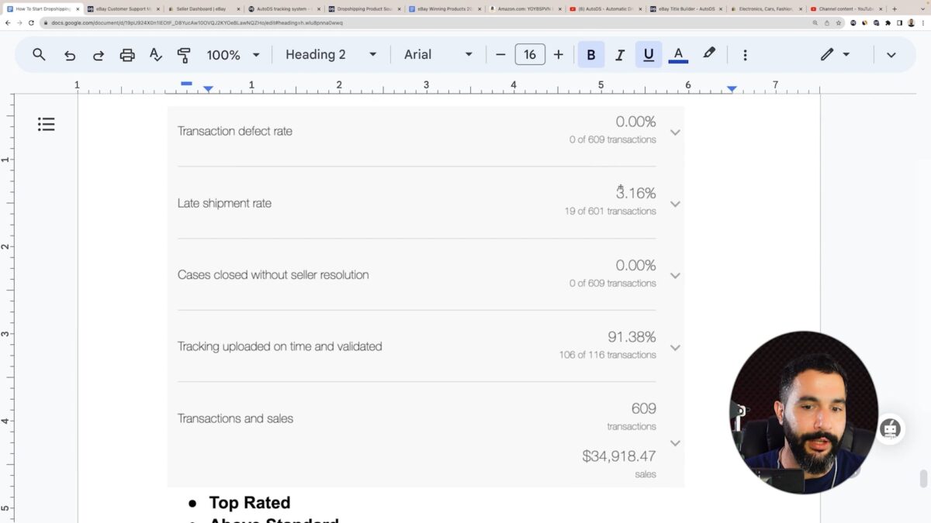
Task: Expand Tracking uploaded on time row
Action: point(675,348)
